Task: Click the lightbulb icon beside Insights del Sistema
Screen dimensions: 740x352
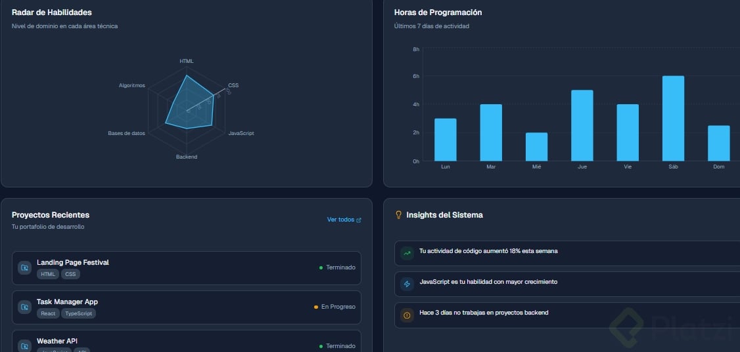Action: tap(398, 215)
